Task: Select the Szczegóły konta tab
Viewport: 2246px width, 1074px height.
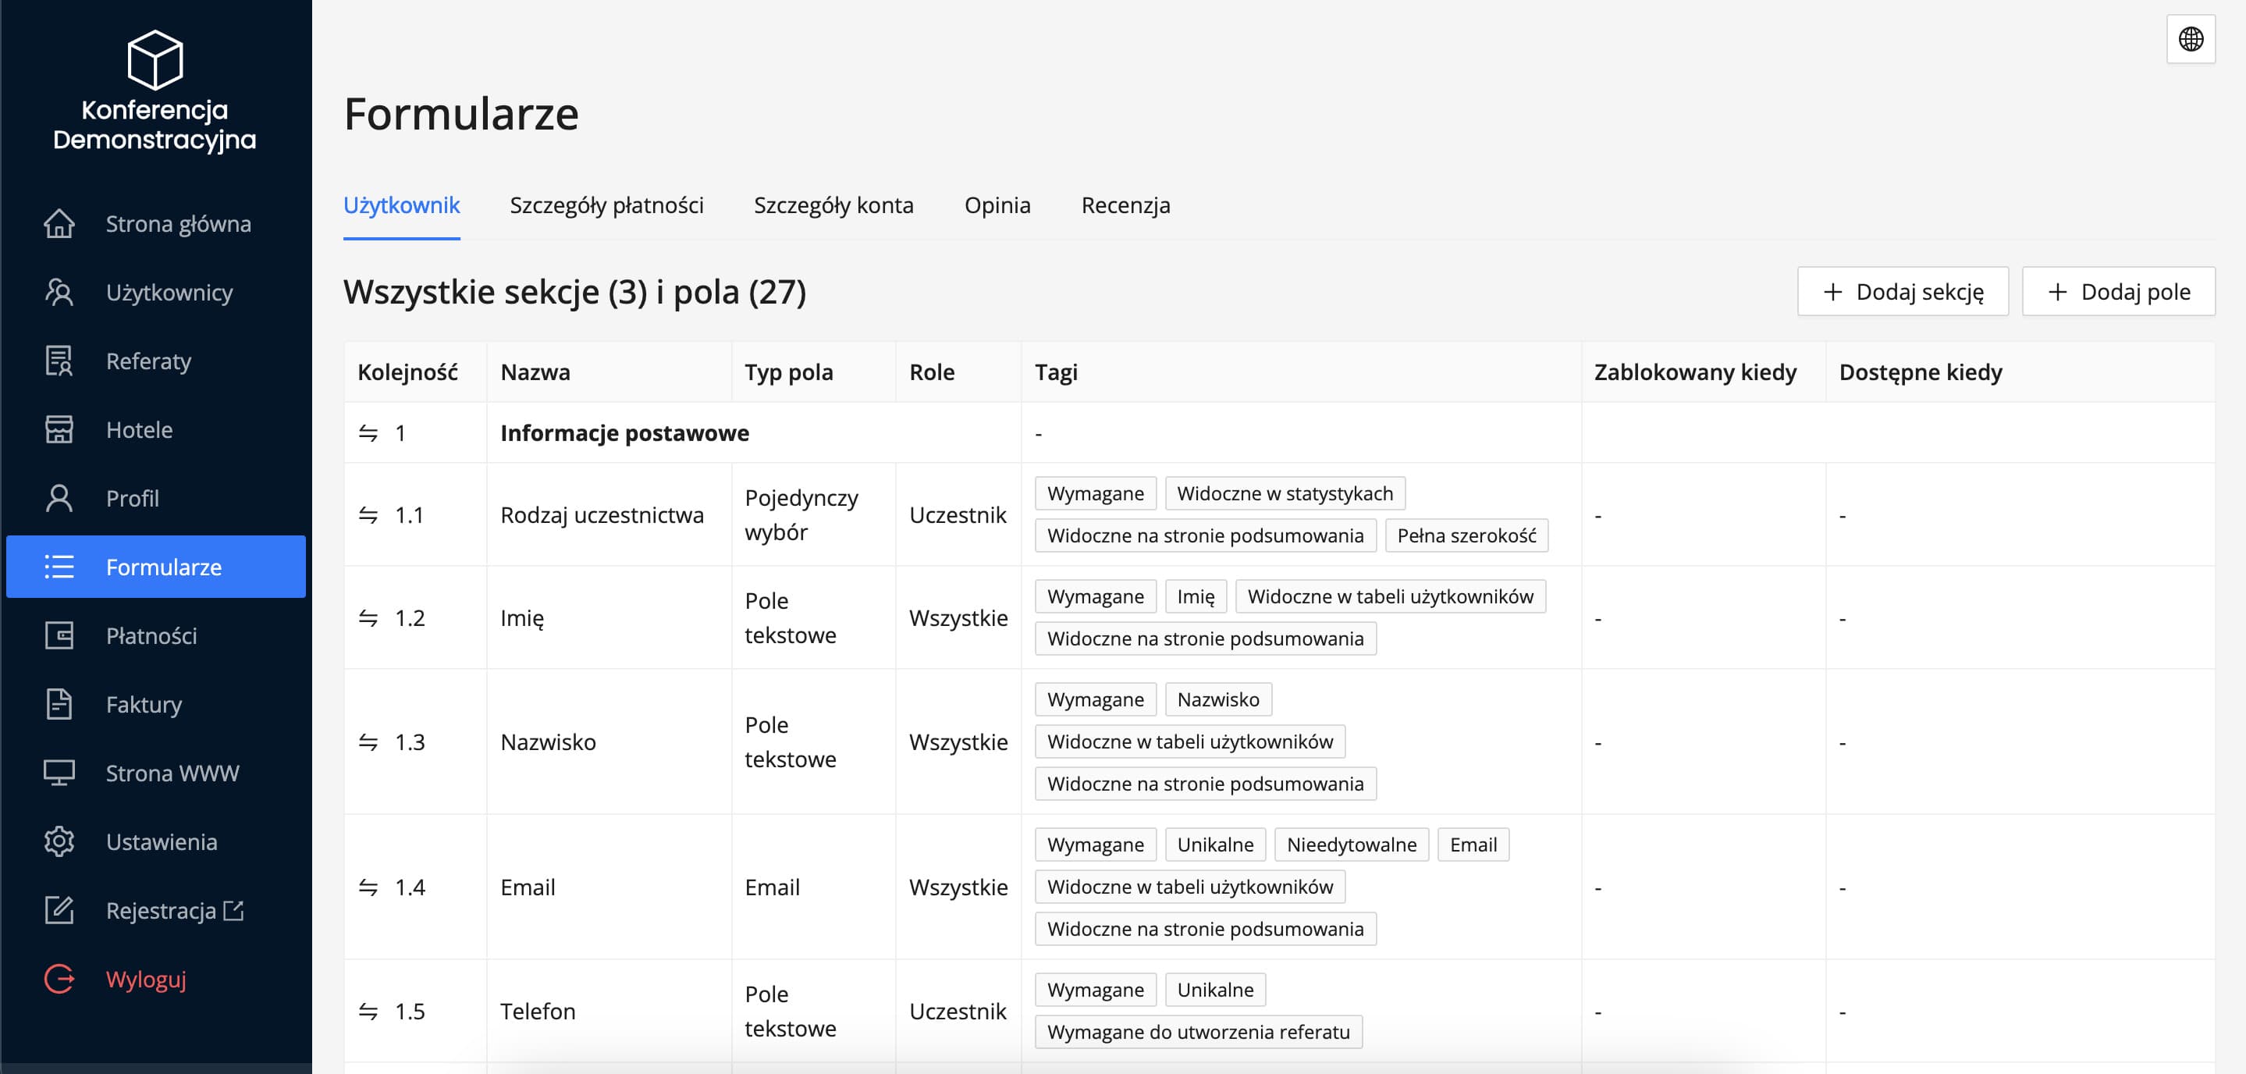Action: (833, 204)
